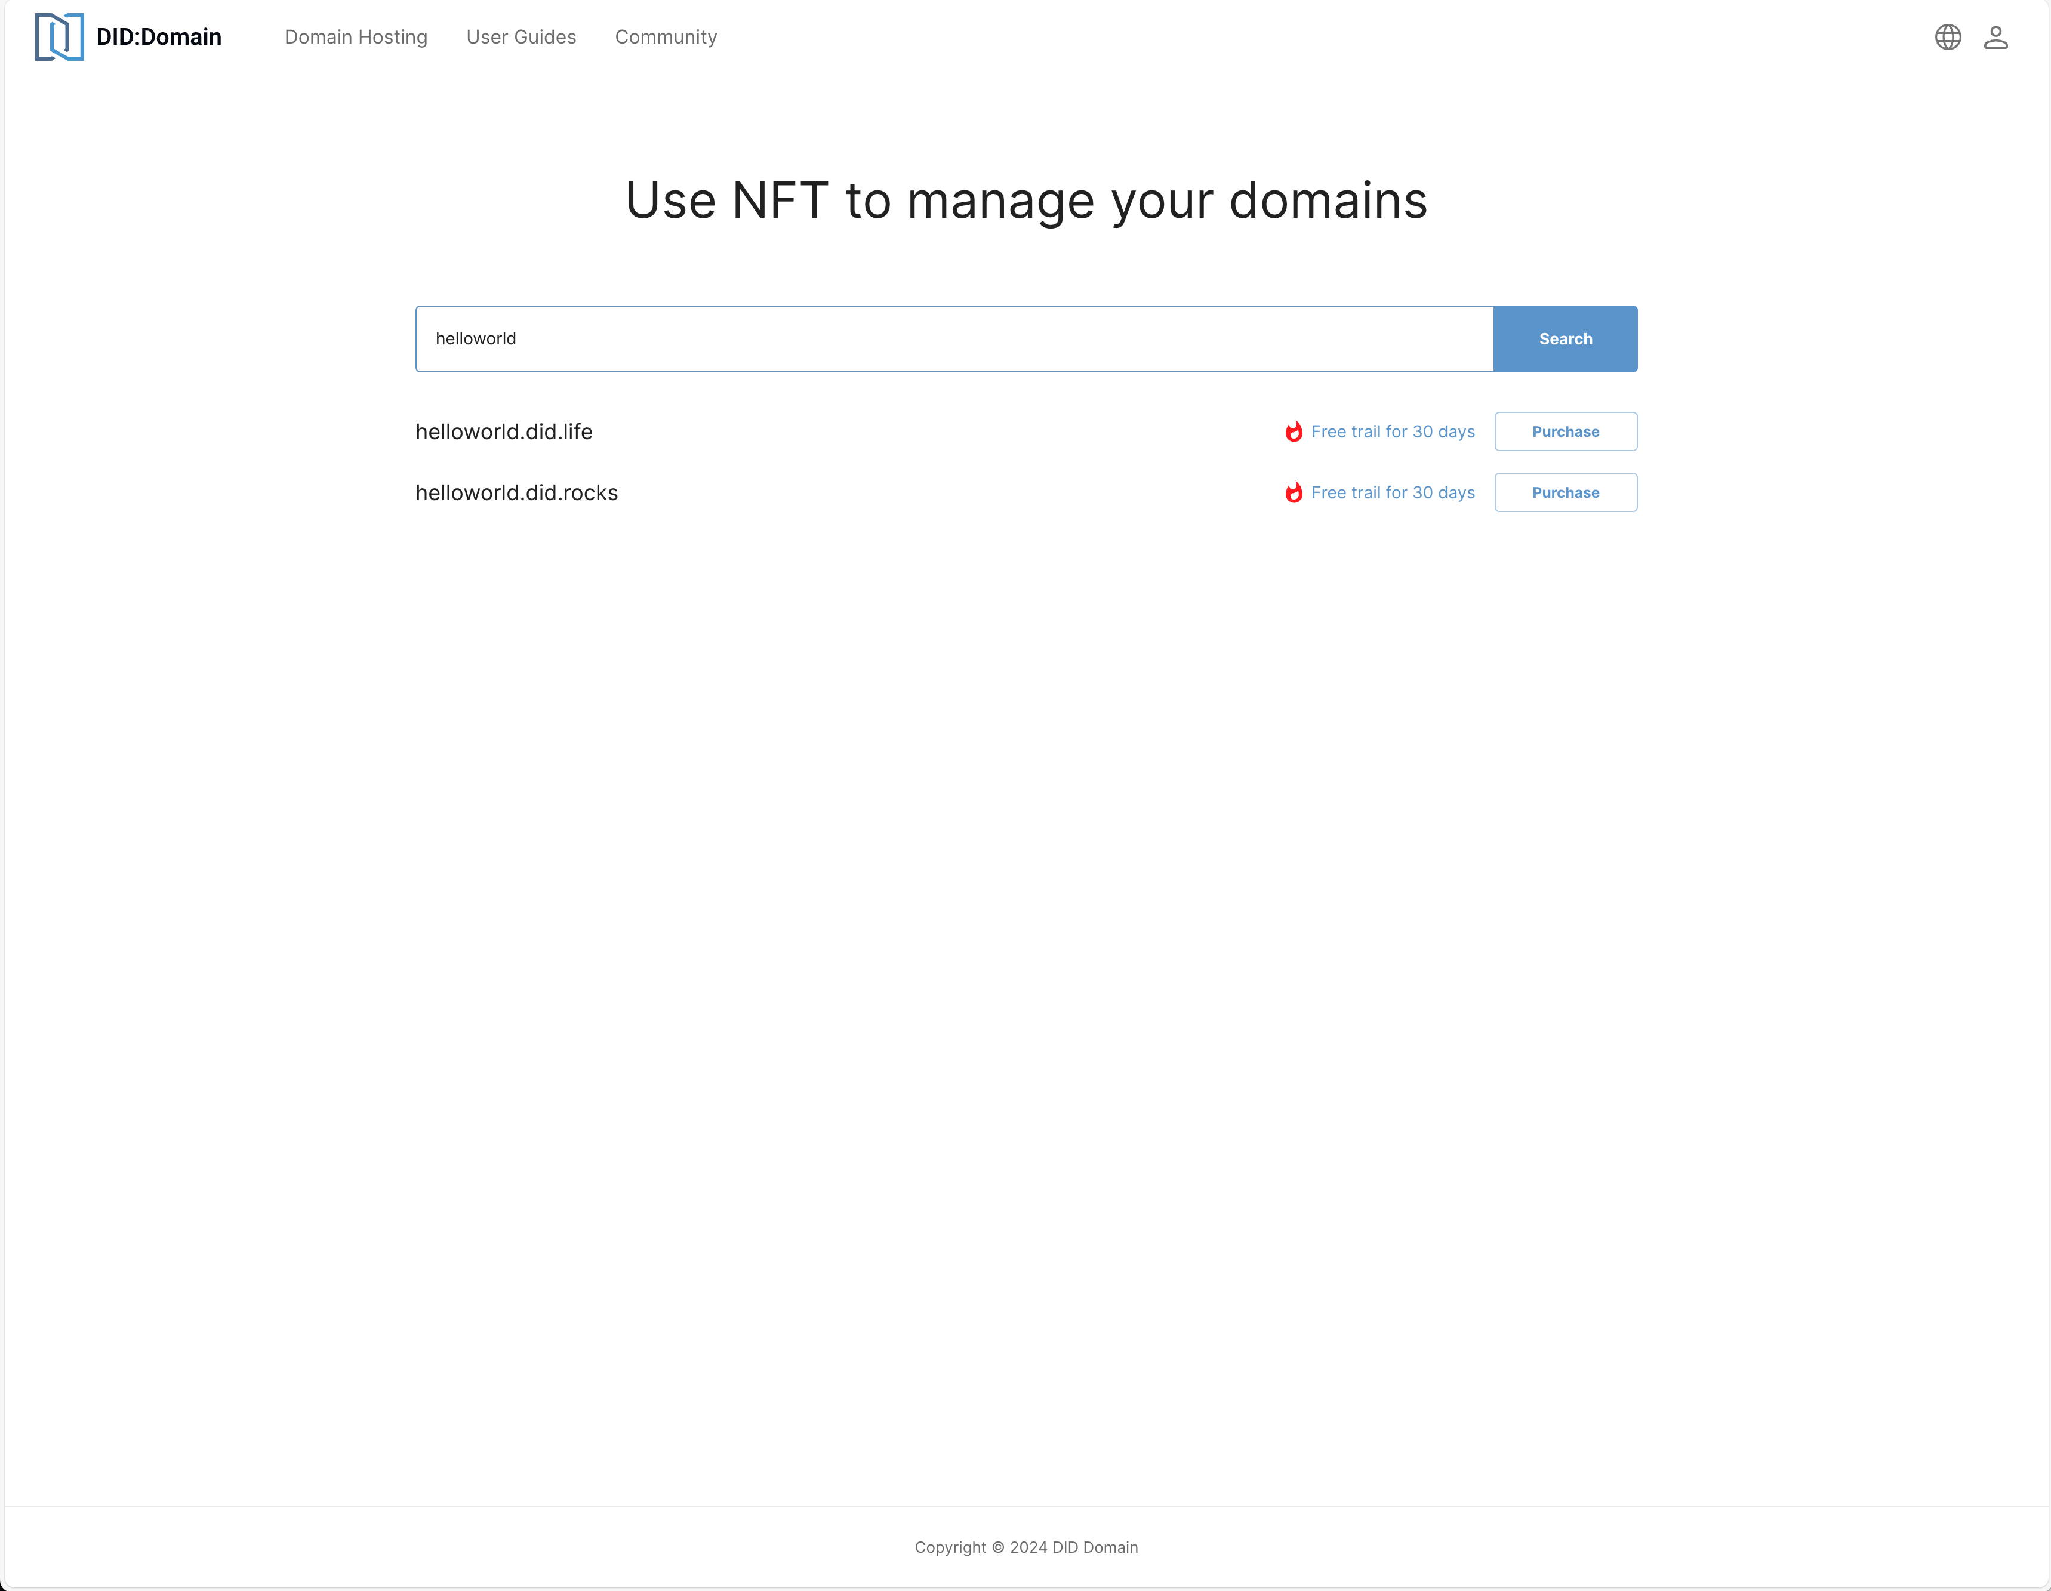Viewport: 2051px width, 1591px height.
Task: Click the DID:Domain logo icon
Action: (59, 36)
